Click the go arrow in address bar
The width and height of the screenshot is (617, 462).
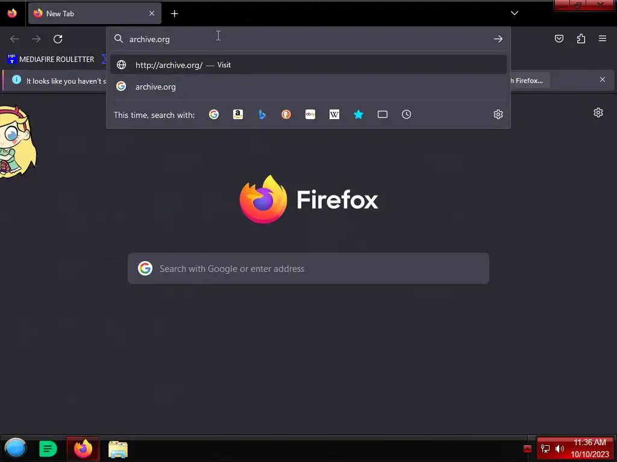tap(498, 39)
